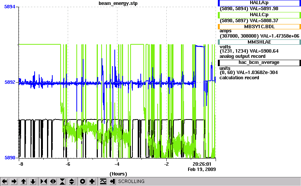Click HALLA:p value text VAL=5891.98
Viewport: 301px width, 186px height.
click(264, 9)
